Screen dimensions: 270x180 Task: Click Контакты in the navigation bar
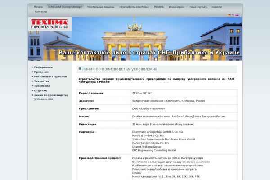click(41, 12)
